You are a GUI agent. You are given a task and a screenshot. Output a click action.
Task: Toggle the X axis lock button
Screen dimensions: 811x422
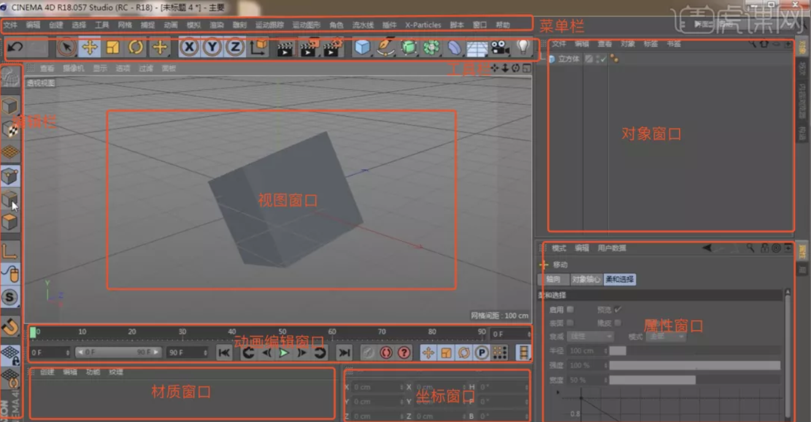[x=190, y=47]
